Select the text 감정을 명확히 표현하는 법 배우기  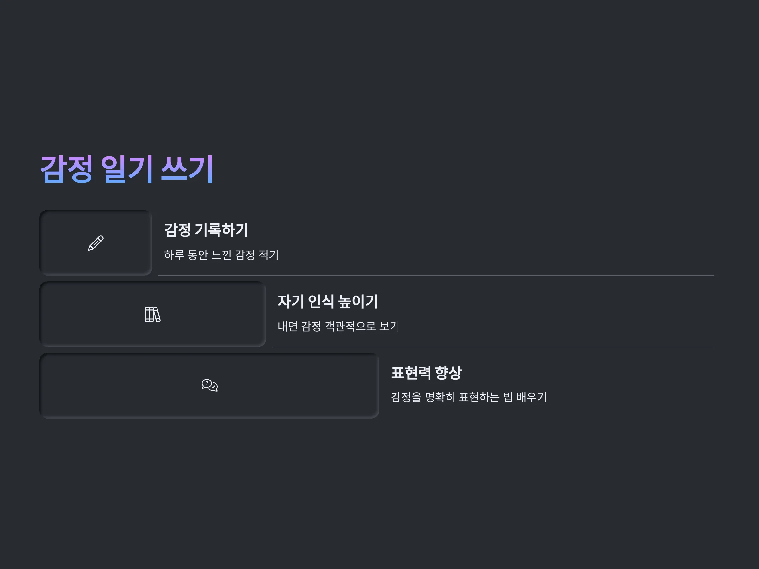469,397
